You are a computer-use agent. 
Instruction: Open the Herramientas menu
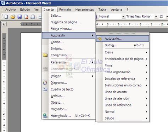[85, 10]
